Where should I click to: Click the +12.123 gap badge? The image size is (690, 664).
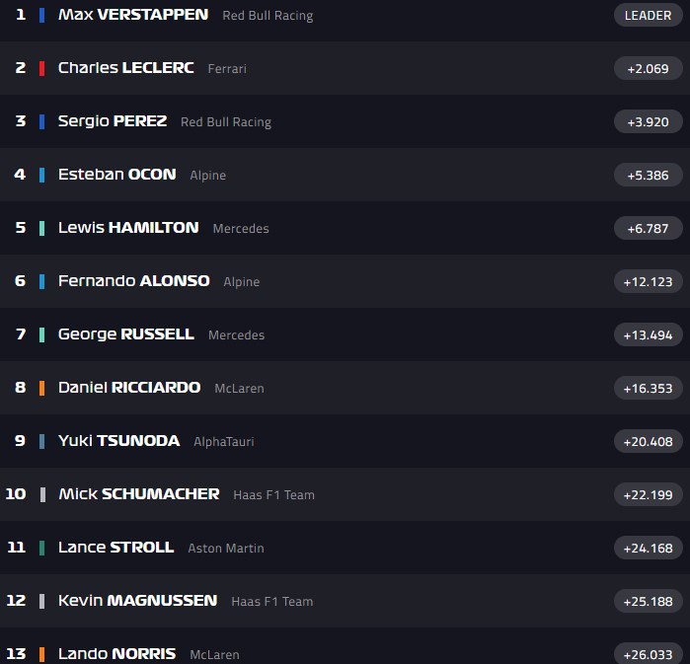(x=648, y=281)
